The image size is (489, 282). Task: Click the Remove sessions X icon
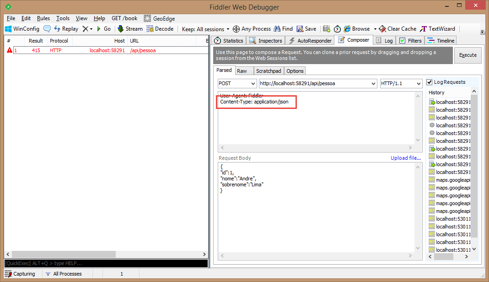click(x=85, y=29)
